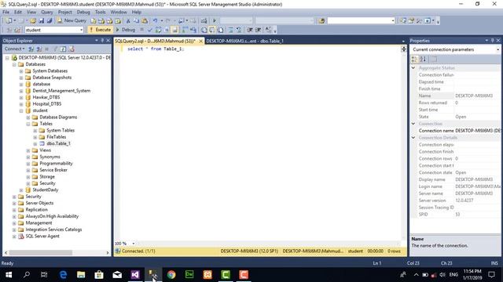The image size is (503, 282).
Task: Click the Save icon in toolbar
Action: point(41,21)
